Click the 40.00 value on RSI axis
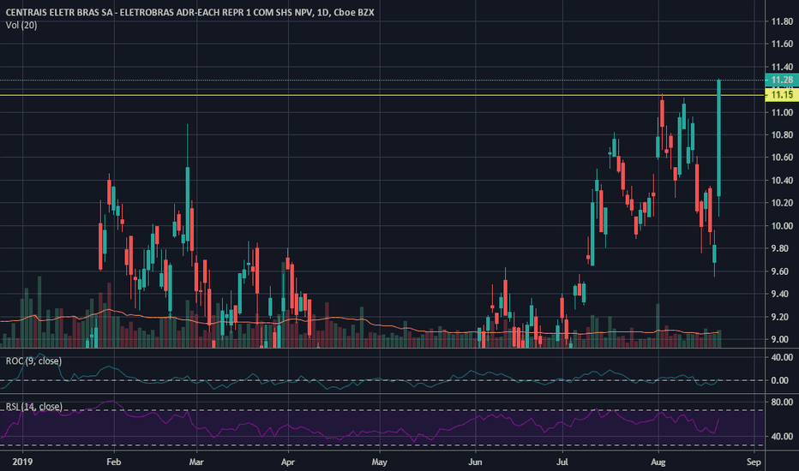This screenshot has height=471, width=799. click(782, 437)
